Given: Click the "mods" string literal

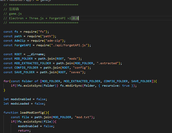Looking at the screenshot, I should click(73, 59).
